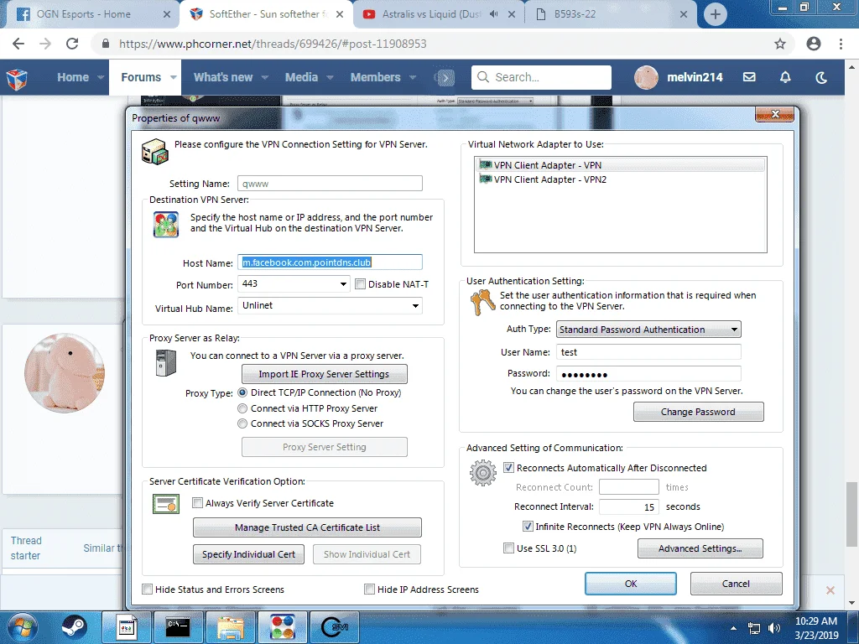Toggle Infinite Reconnects checkbox
The image size is (859, 644).
coord(528,527)
